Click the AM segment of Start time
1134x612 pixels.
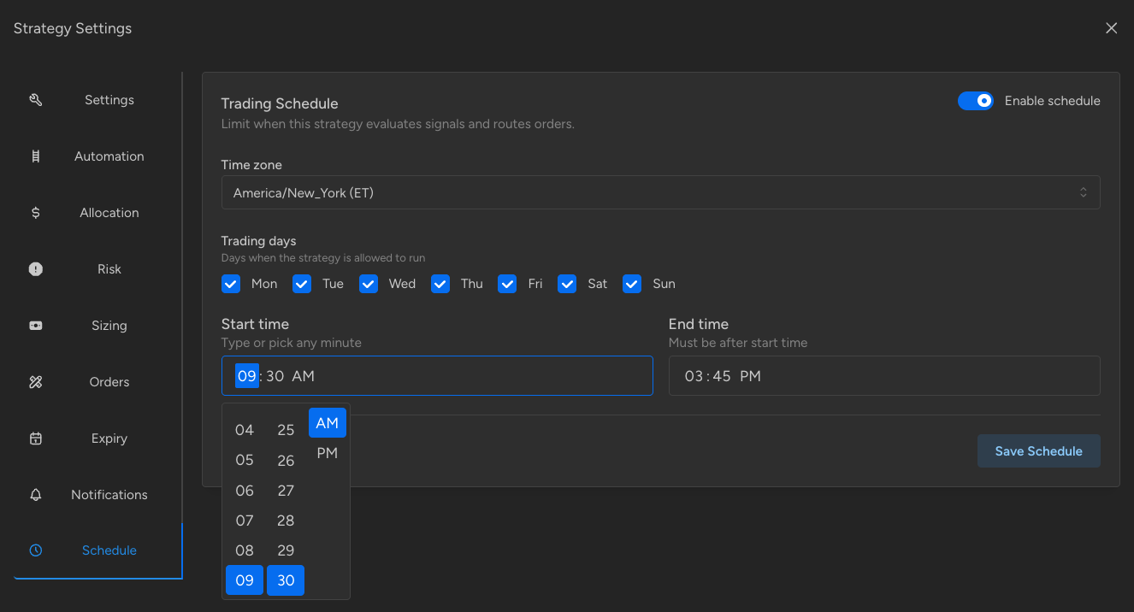(304, 376)
